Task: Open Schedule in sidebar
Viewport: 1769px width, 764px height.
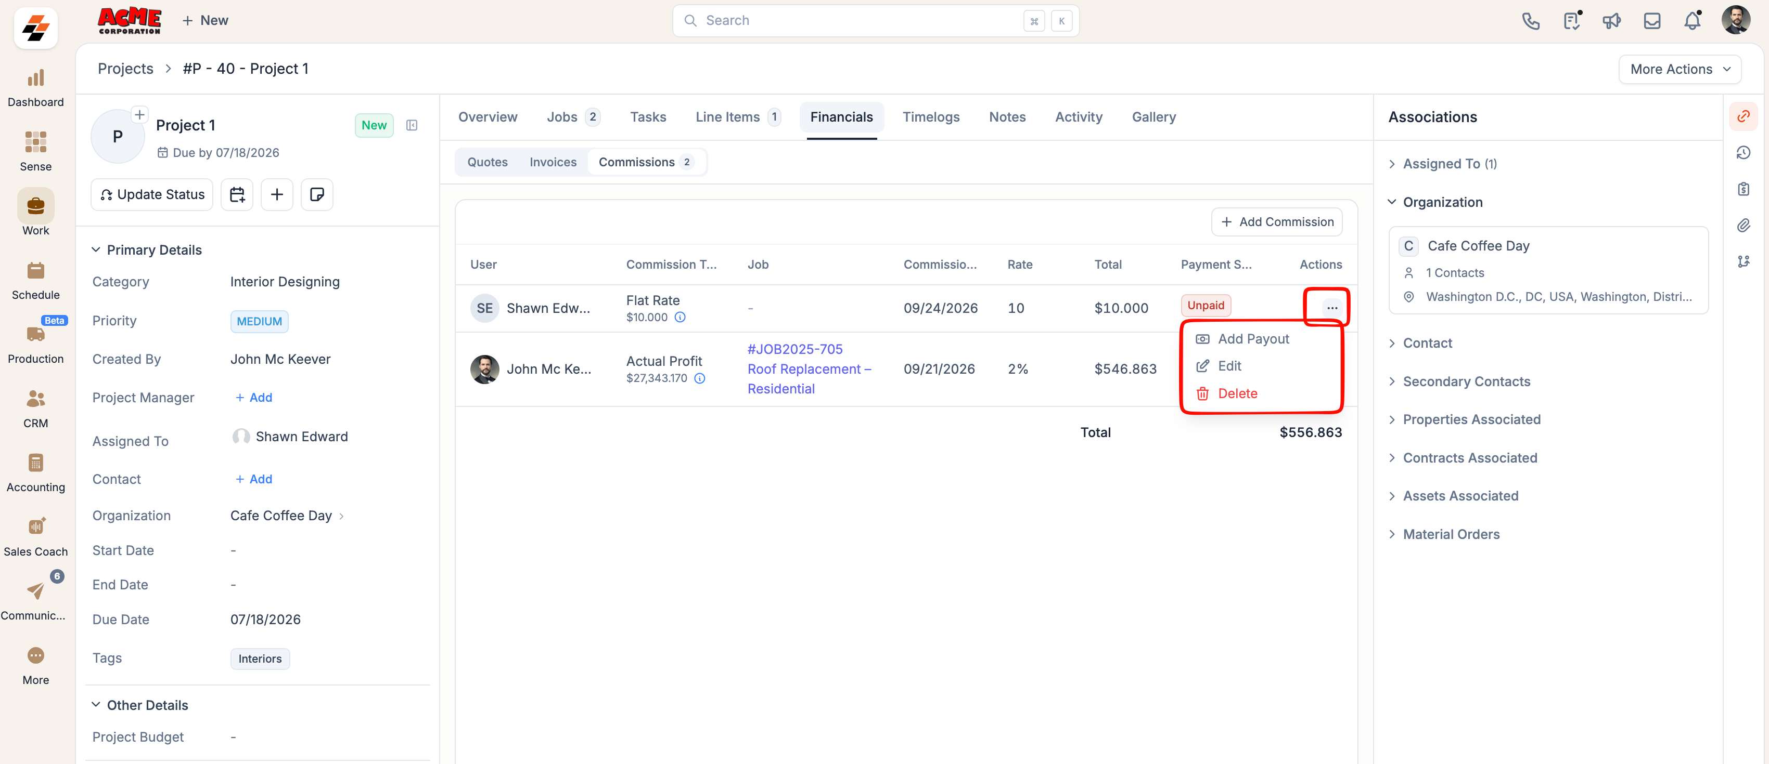Action: (36, 281)
